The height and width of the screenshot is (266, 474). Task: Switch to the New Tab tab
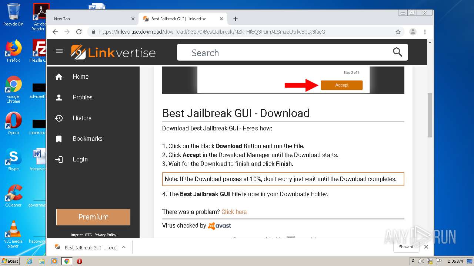pyautogui.click(x=93, y=19)
